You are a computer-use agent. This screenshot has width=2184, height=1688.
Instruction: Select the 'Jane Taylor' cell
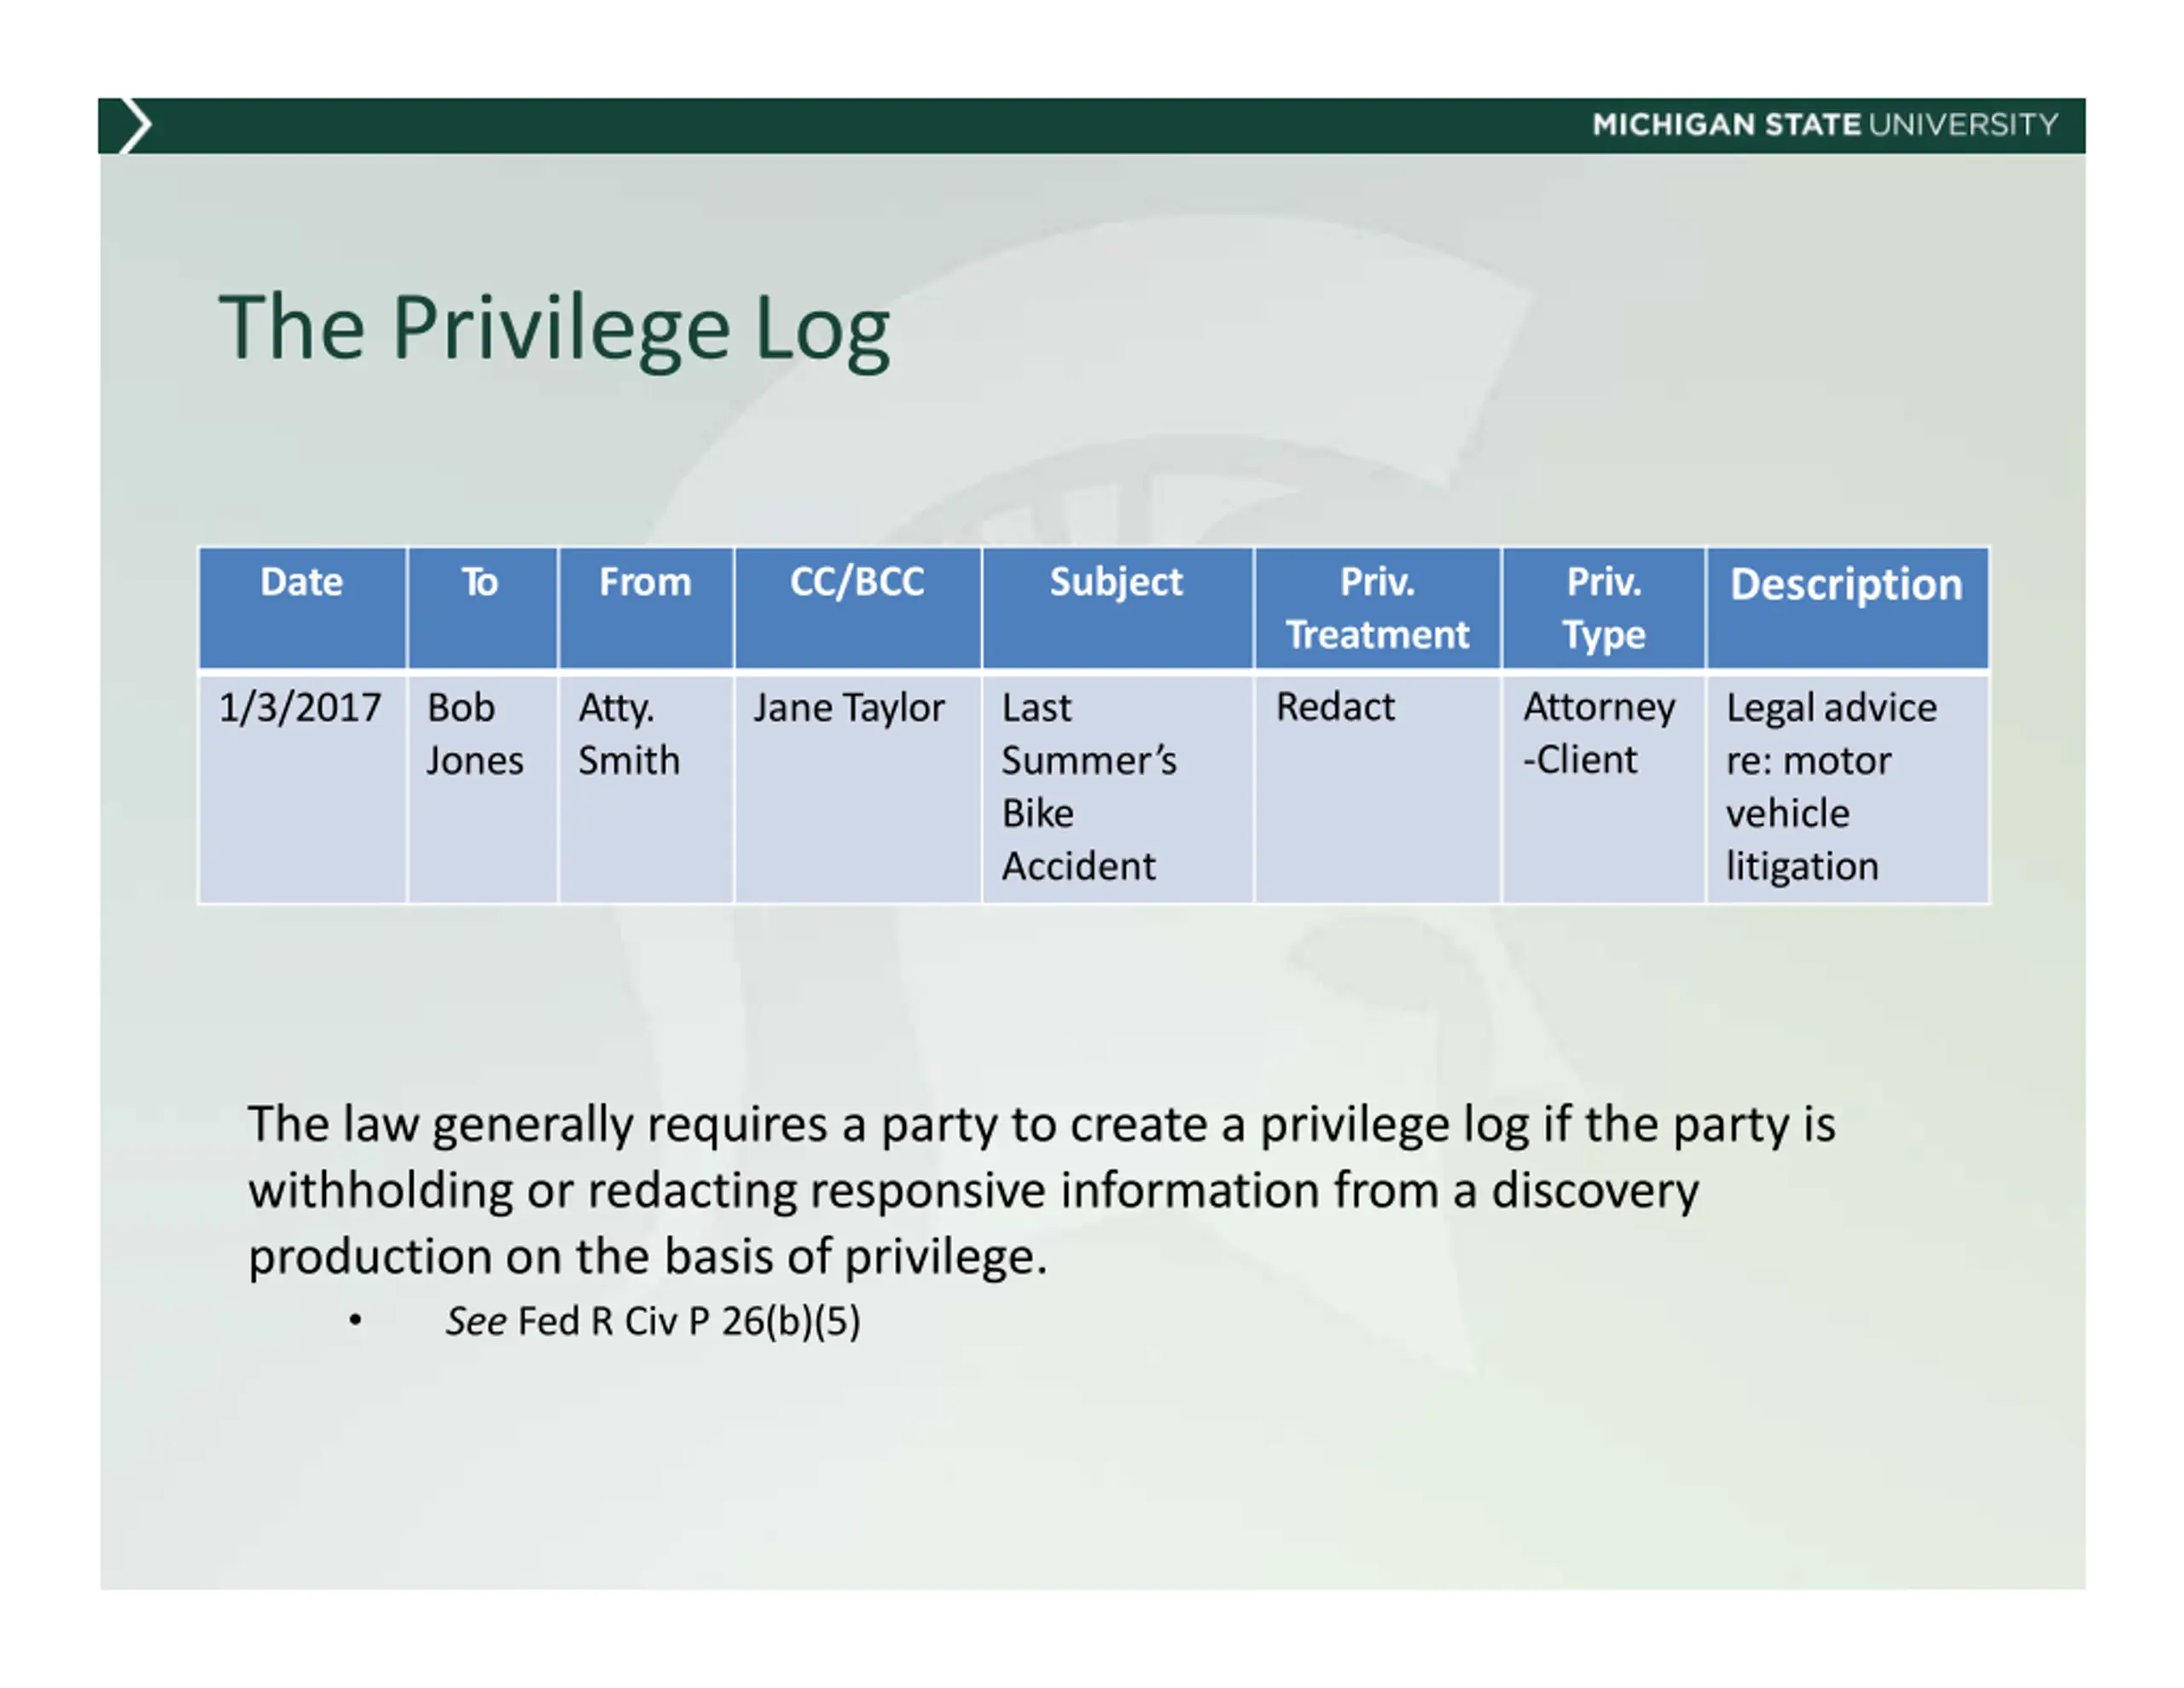[858, 789]
